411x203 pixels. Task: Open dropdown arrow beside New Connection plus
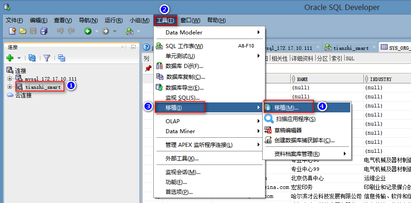(x=19, y=58)
